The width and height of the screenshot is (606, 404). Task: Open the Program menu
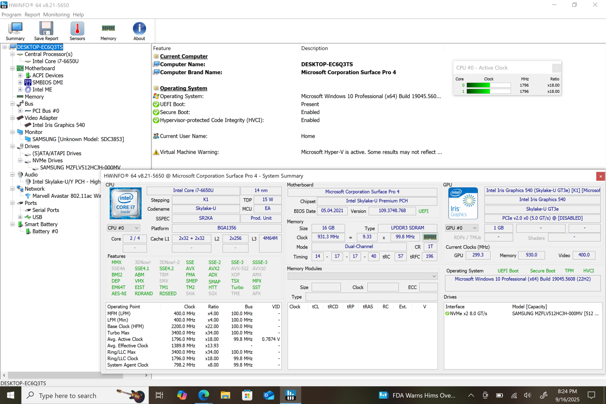11,14
